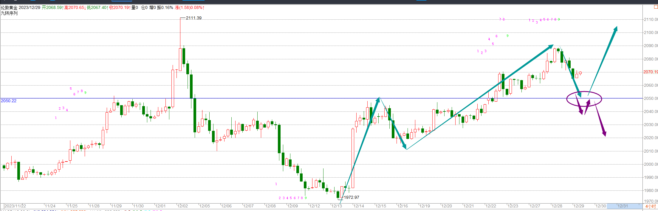
Task: Click the 12/13 date on time axis
Action: [337, 206]
